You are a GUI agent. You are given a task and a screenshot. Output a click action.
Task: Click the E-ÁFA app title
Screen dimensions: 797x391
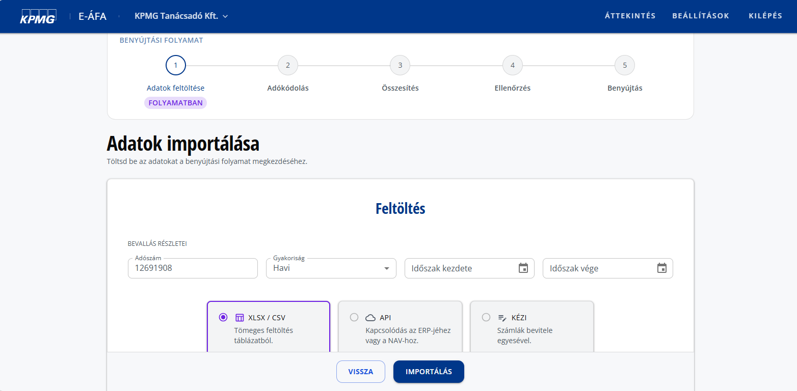(92, 16)
